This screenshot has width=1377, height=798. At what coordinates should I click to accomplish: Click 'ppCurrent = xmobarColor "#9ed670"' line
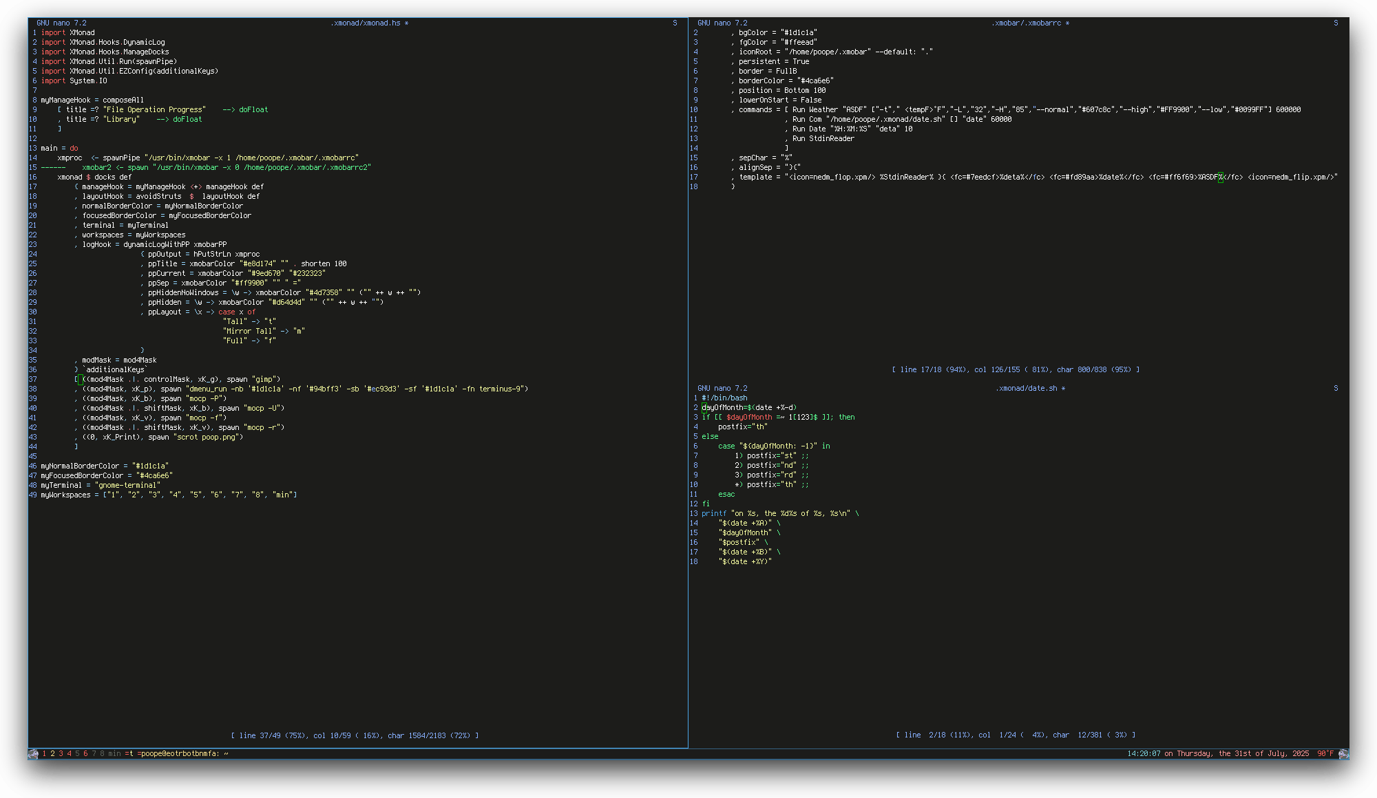233,274
